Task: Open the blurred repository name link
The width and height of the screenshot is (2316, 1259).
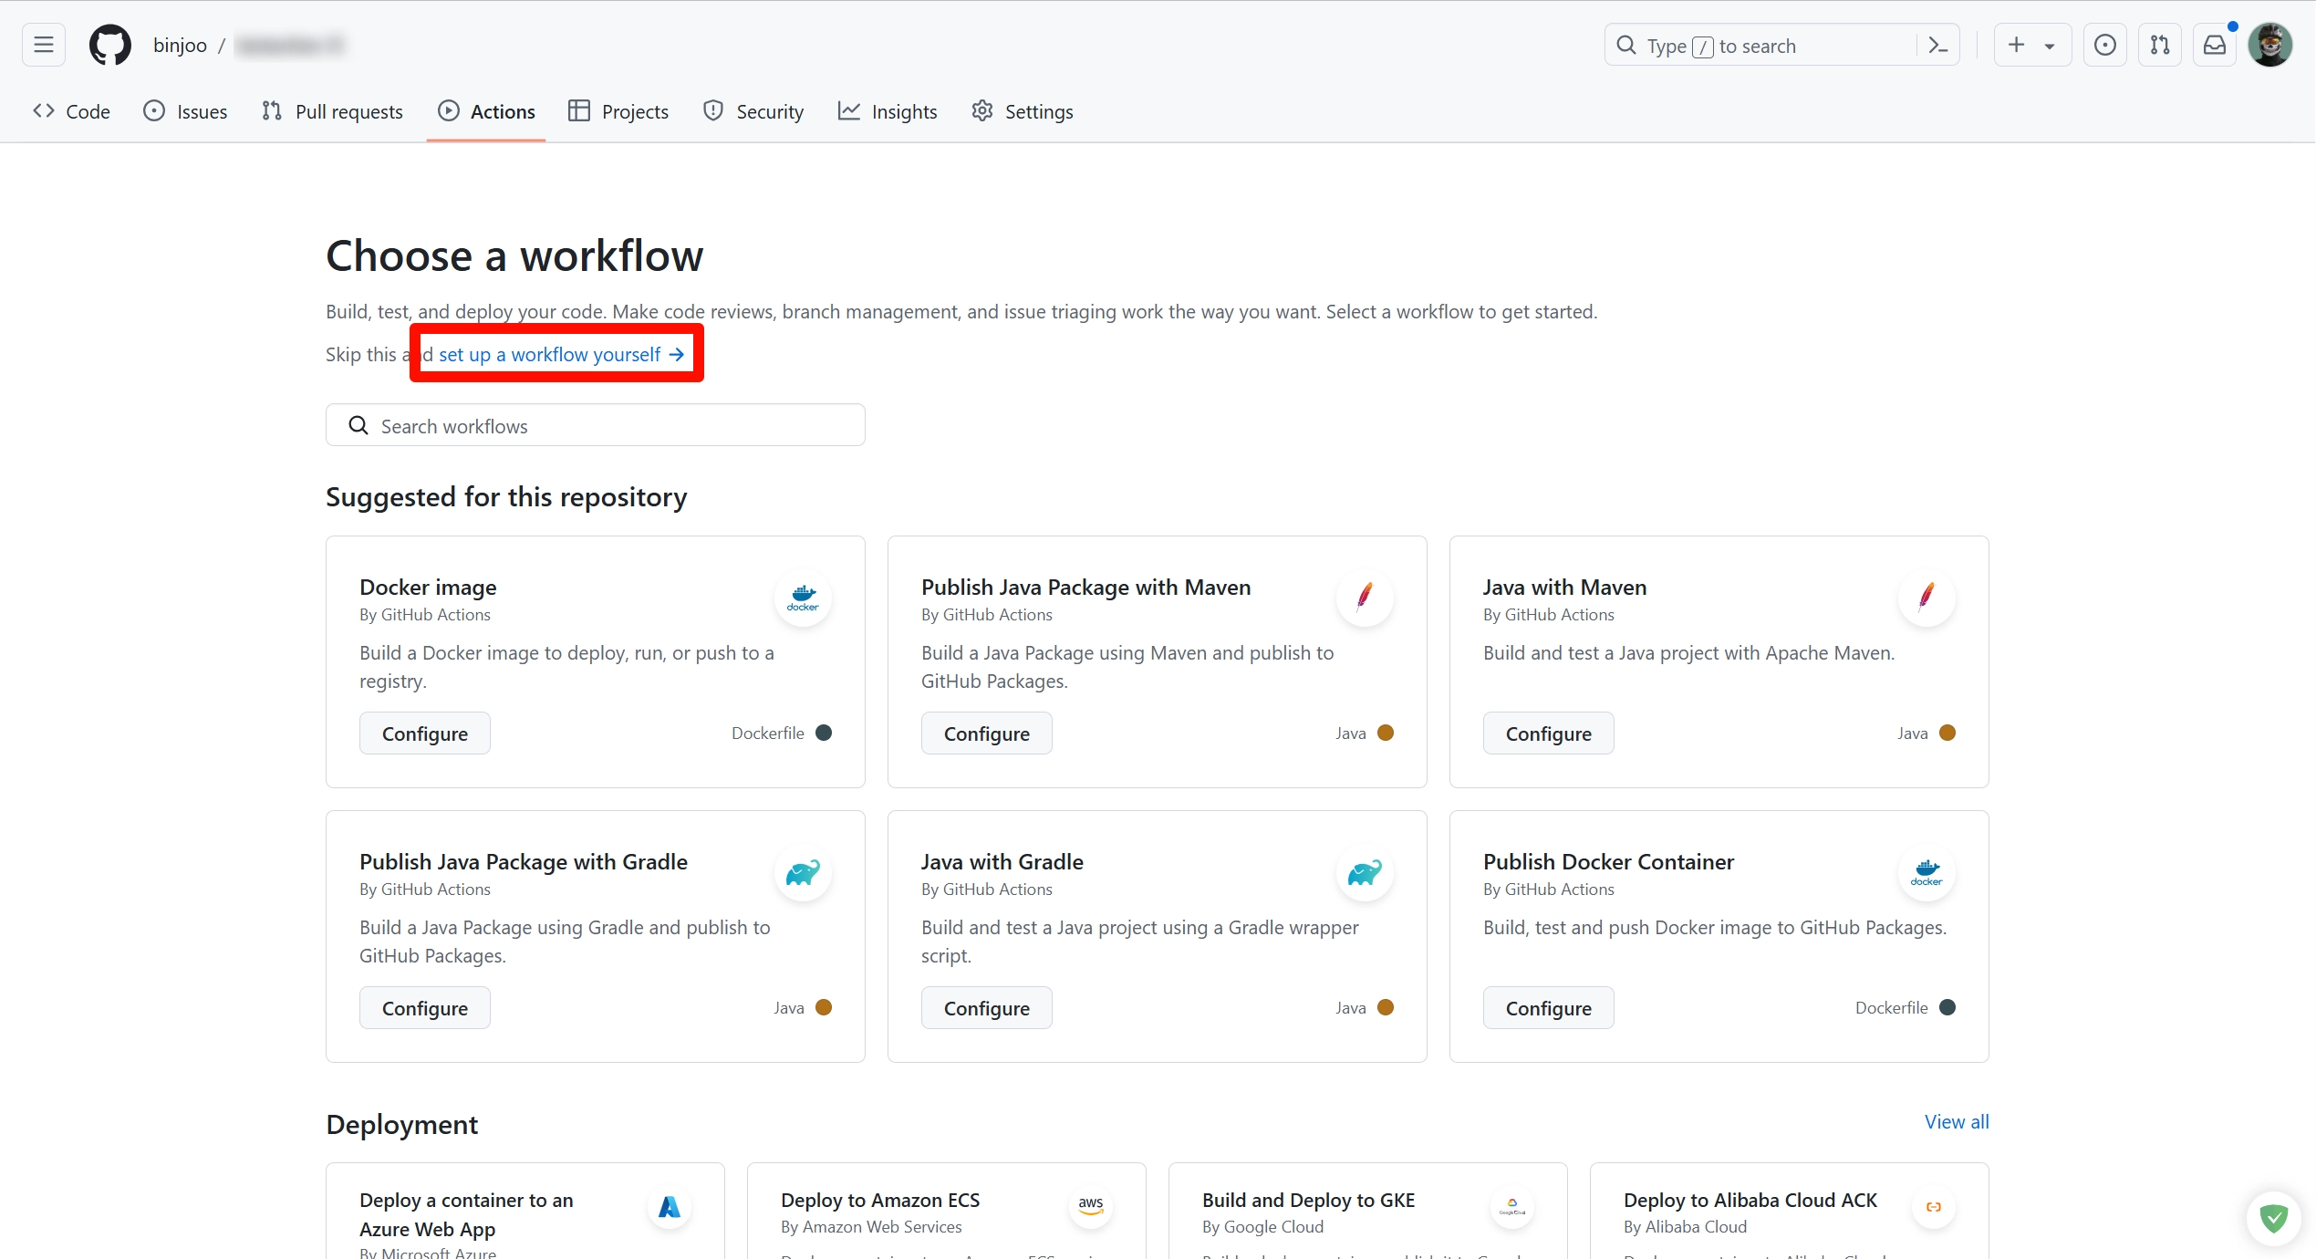Action: (290, 45)
